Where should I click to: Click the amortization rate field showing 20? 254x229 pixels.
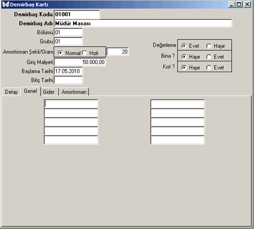(118, 52)
